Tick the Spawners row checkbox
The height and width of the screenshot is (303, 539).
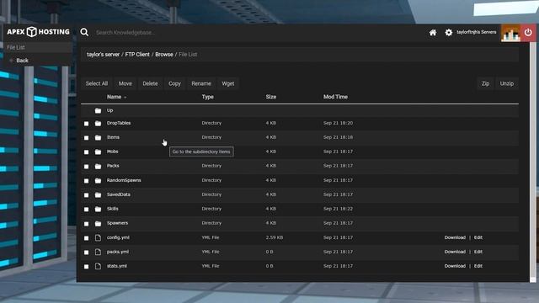point(86,224)
